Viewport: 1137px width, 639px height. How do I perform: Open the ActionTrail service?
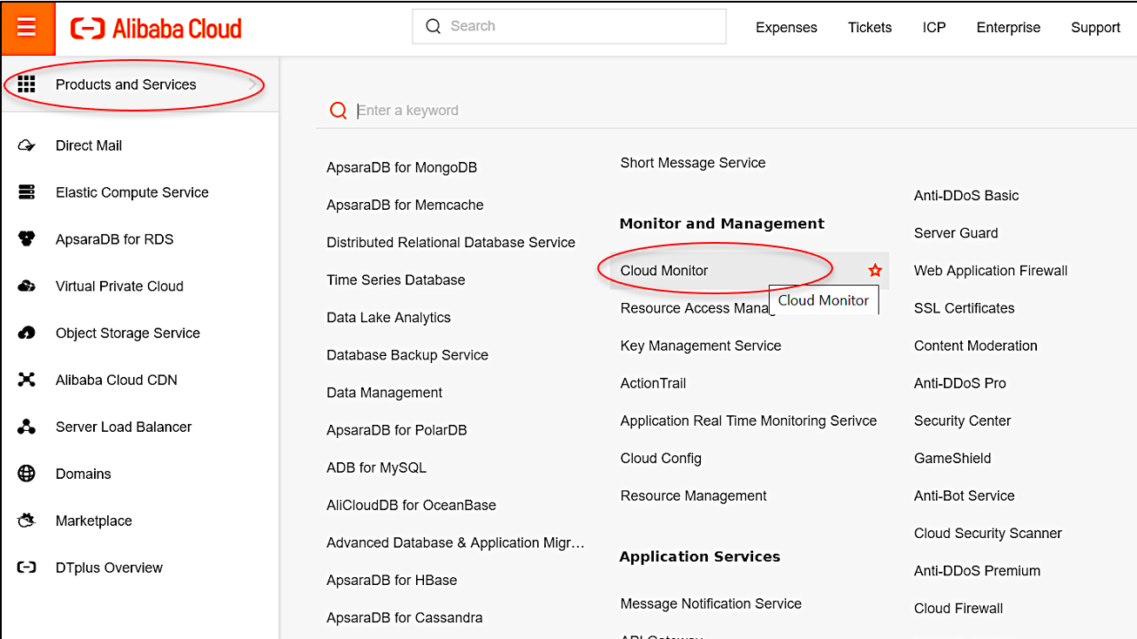(653, 383)
